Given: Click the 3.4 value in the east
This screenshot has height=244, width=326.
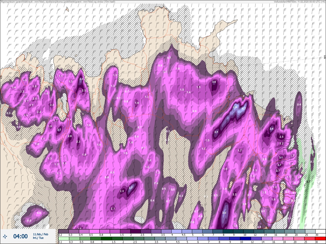Looking at the screenshot, I should tap(271, 129).
